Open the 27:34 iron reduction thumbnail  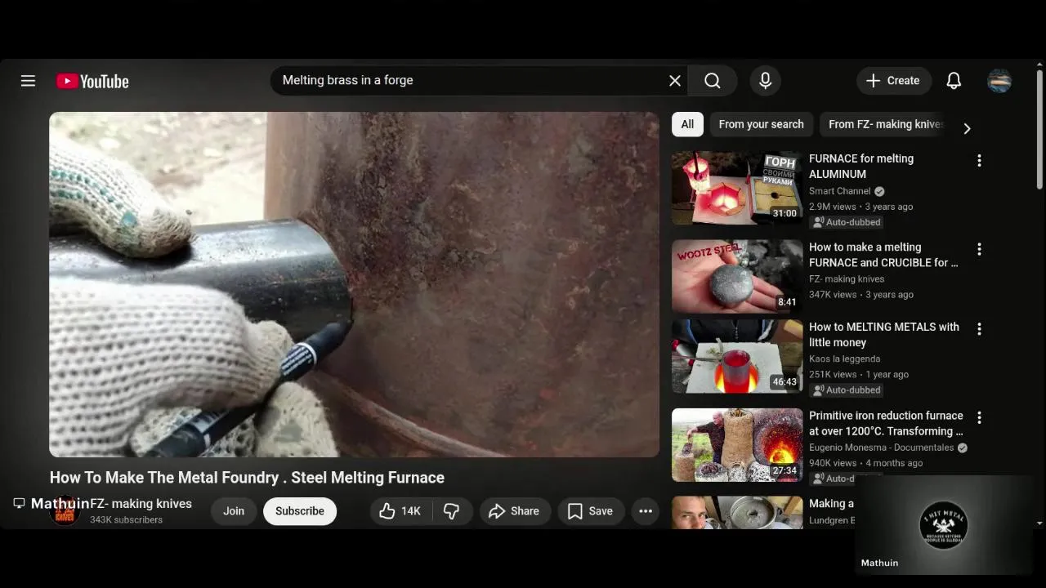pos(737,444)
